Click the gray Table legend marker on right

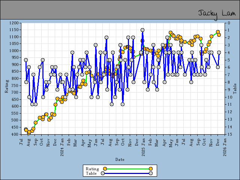pos(150,173)
